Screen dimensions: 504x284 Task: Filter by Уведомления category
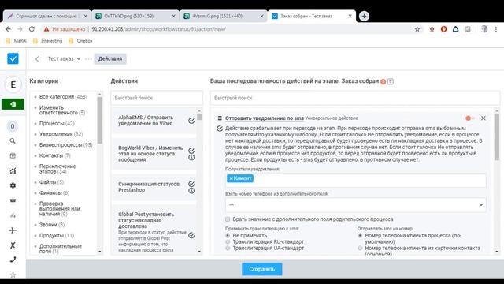pyautogui.click(x=61, y=134)
